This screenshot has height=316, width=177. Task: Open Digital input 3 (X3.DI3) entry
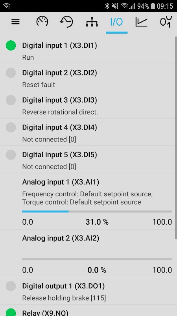87,105
